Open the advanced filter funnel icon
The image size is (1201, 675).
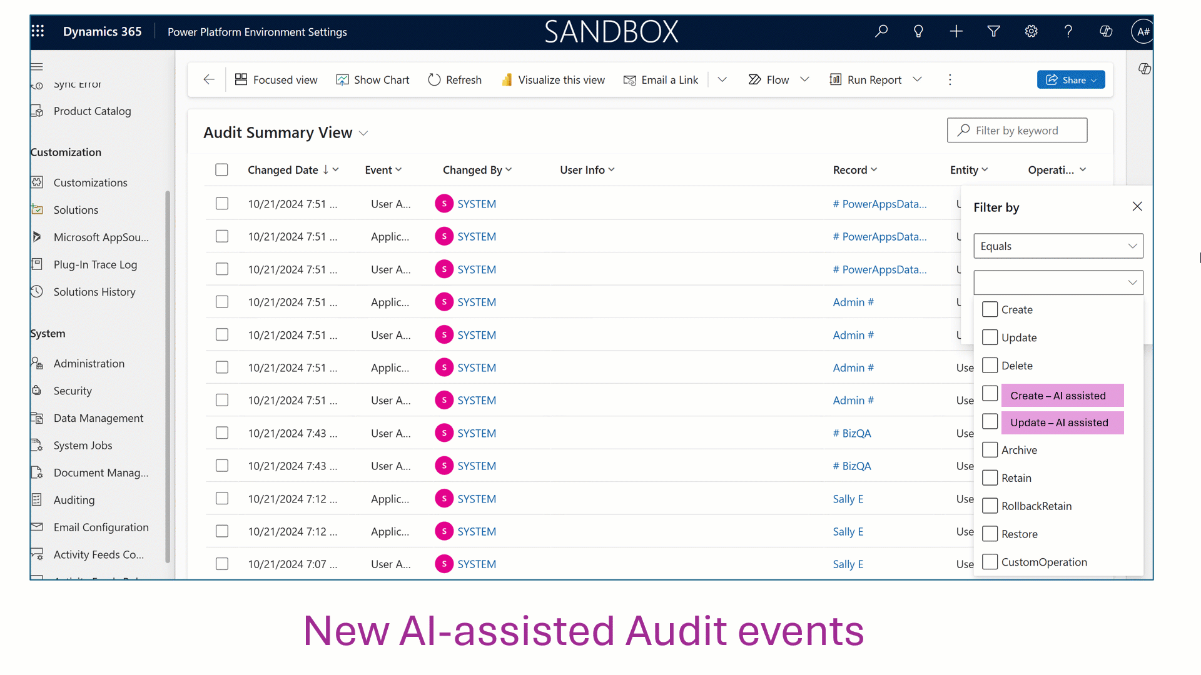(993, 31)
